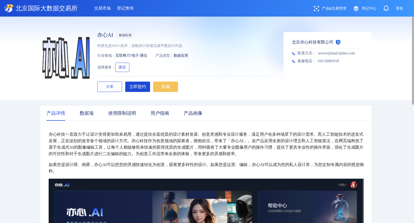
Task: Switch to the 产品画像 tab
Action: [x=193, y=113]
